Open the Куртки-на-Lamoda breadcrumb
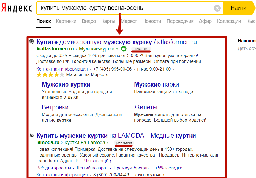The width and height of the screenshot is (256, 178). point(85,142)
